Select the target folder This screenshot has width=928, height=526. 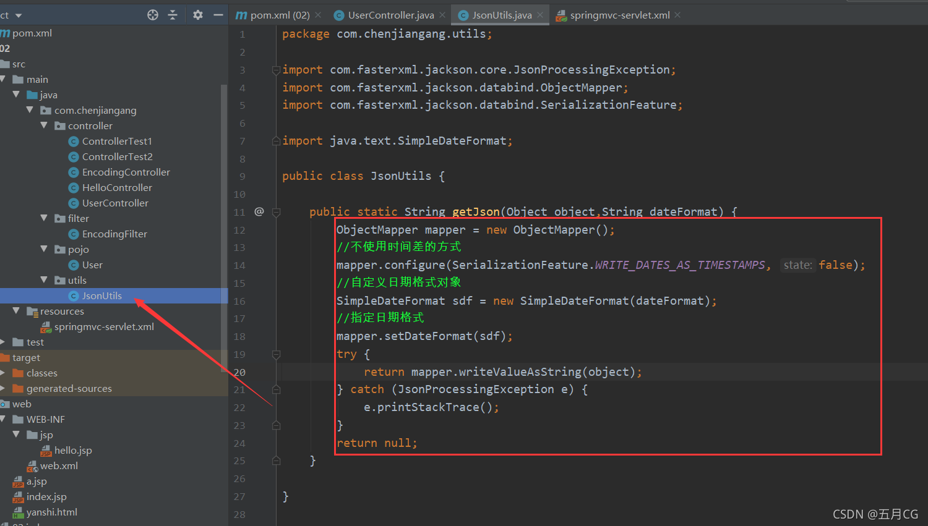click(26, 357)
